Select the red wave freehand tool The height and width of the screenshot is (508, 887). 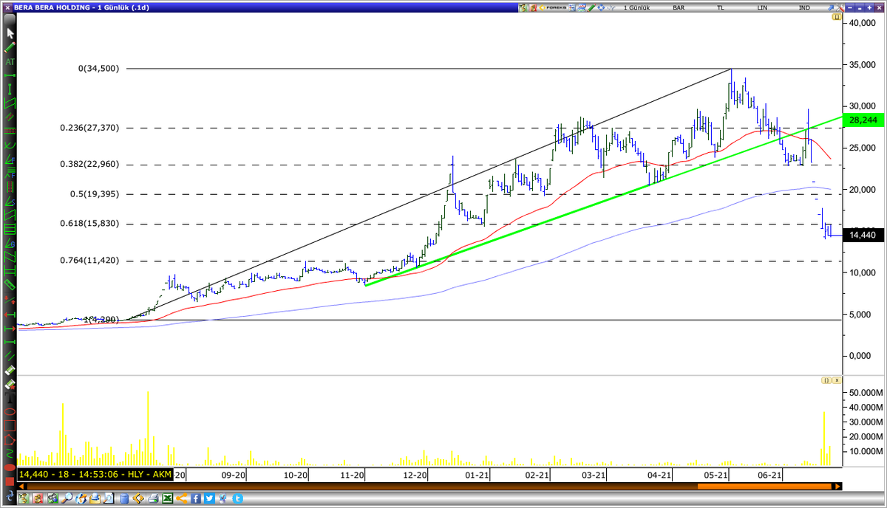pos(10,455)
